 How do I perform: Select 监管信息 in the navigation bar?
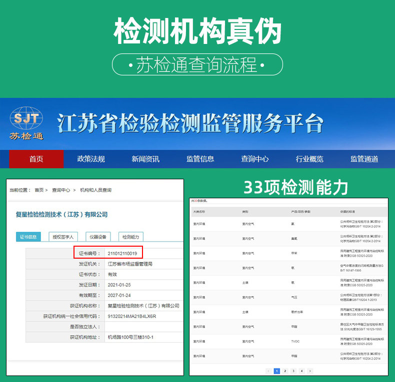click(x=200, y=159)
